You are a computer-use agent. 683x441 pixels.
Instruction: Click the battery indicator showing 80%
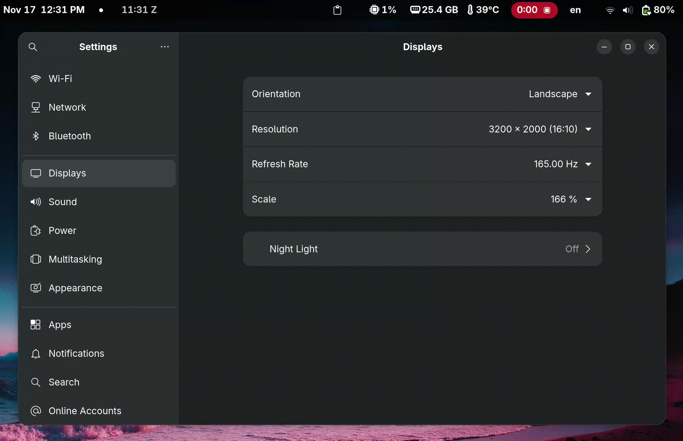pyautogui.click(x=658, y=10)
